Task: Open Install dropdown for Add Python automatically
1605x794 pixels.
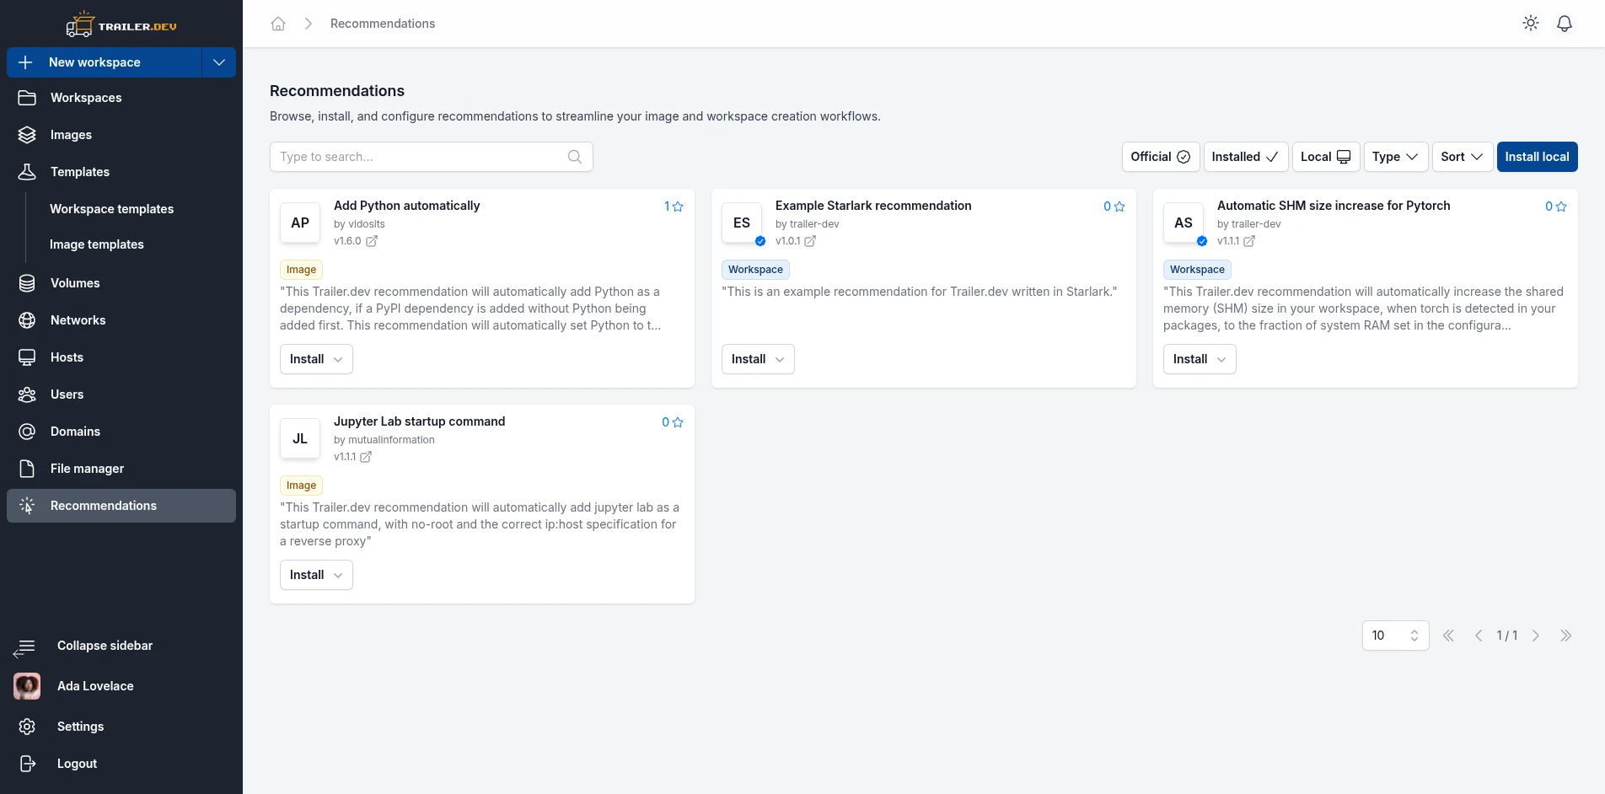Action: 316,359
